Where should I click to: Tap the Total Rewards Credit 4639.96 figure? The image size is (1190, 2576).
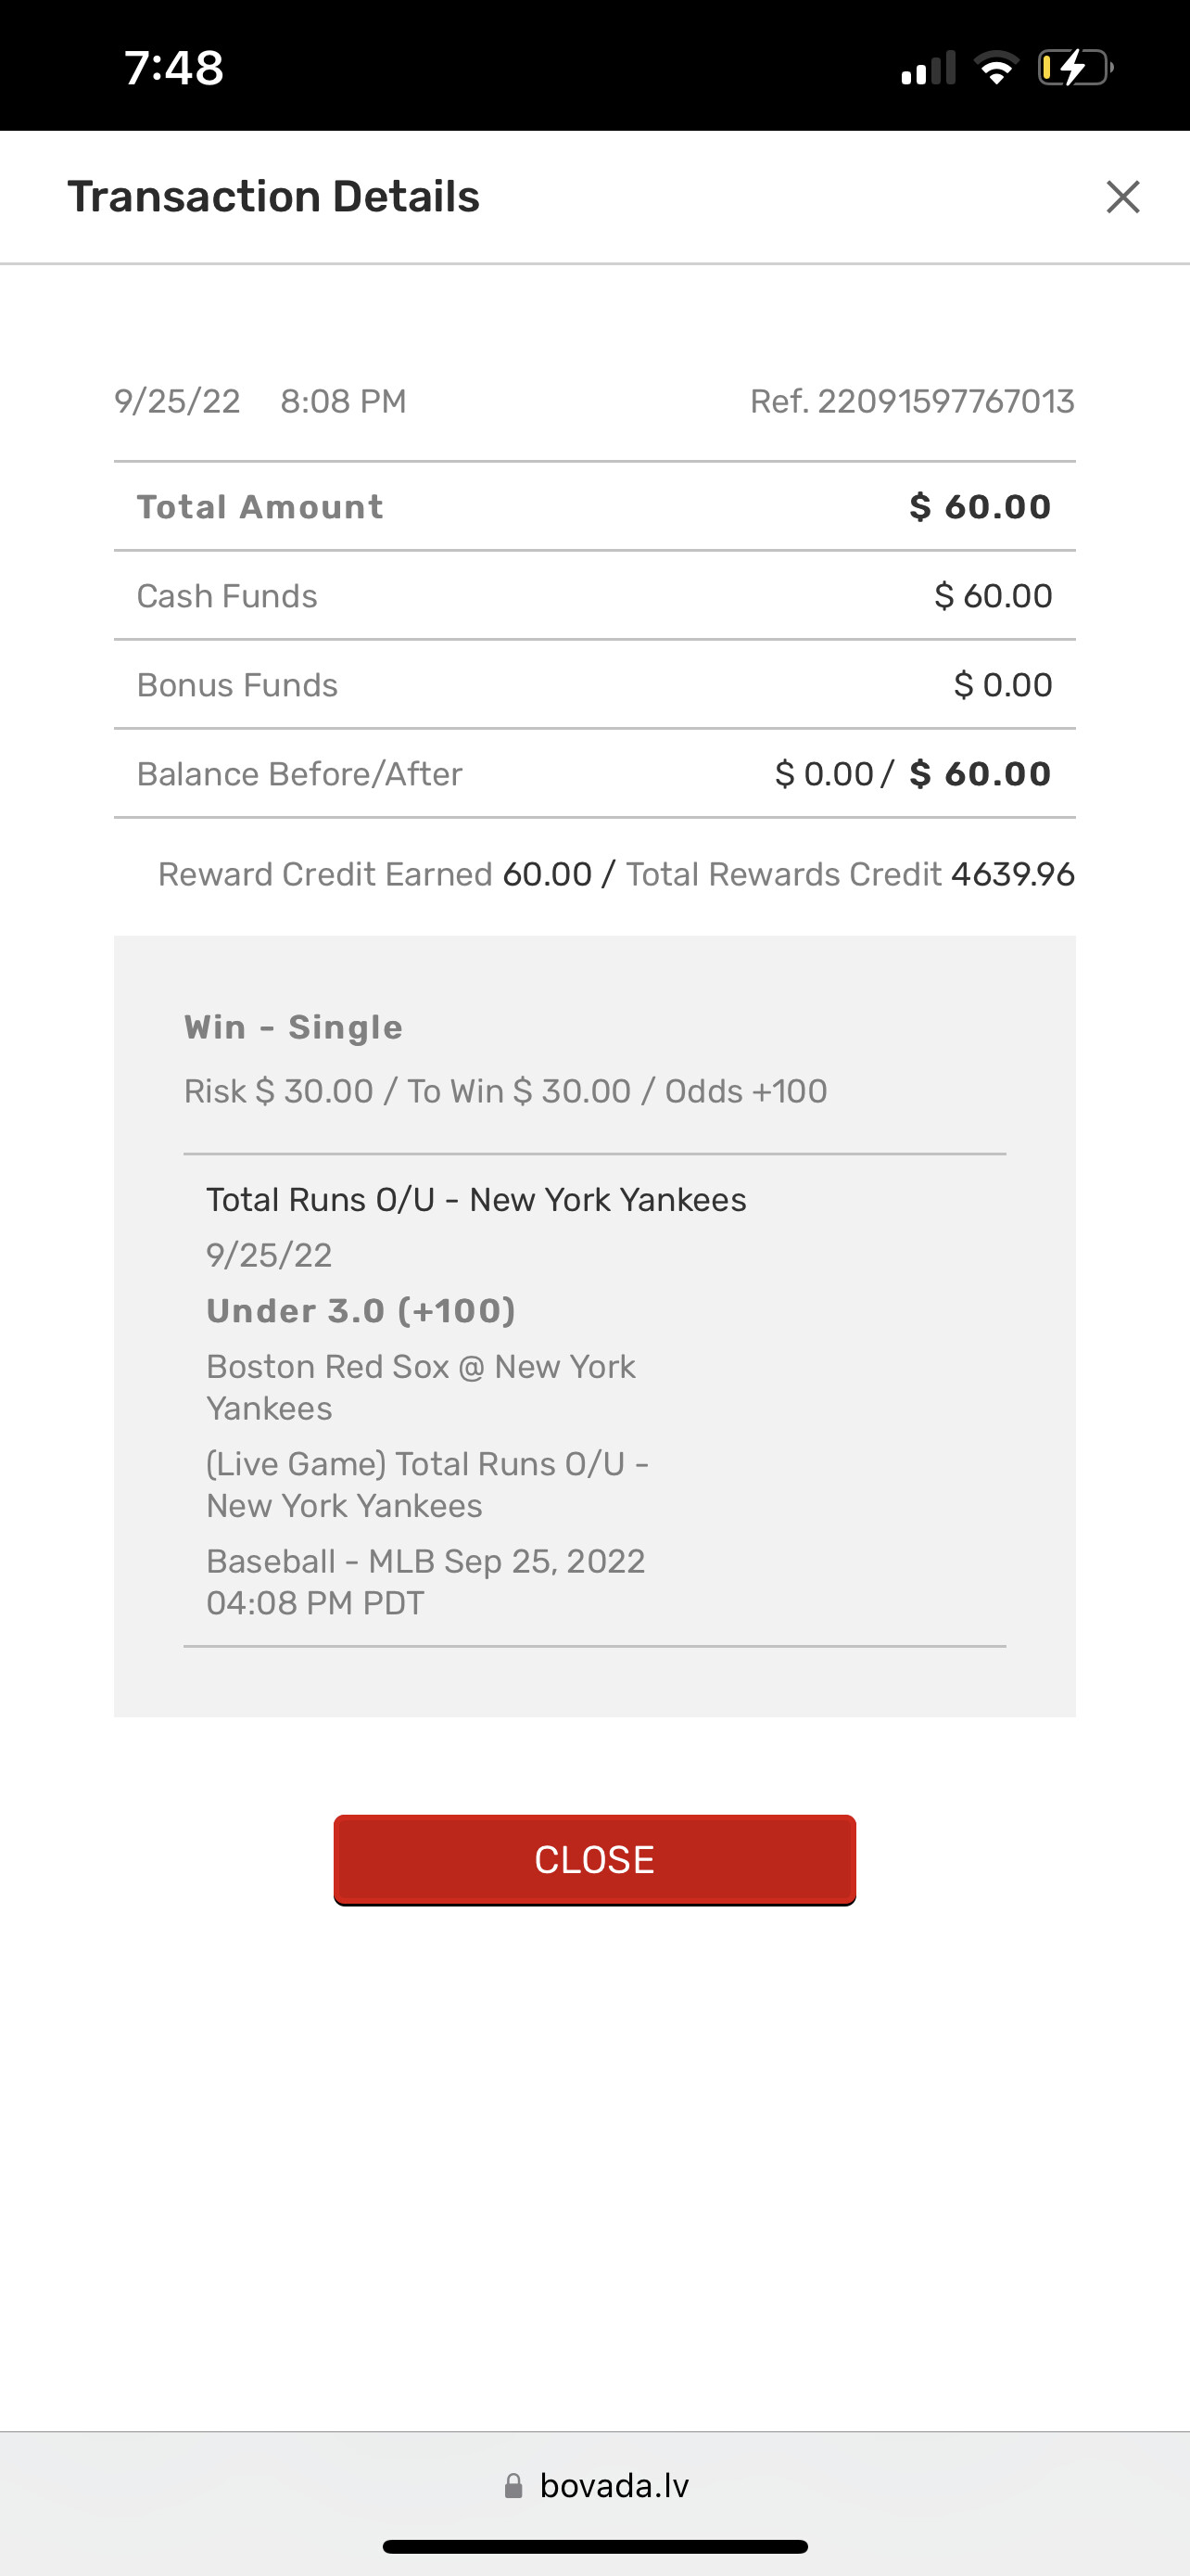1012,875
